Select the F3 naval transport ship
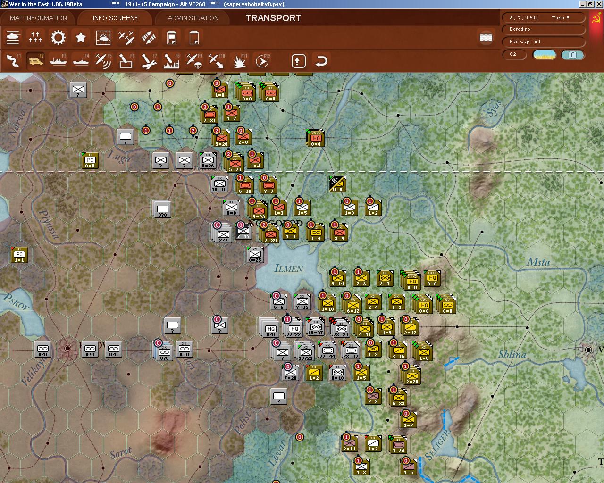Image resolution: width=604 pixels, height=483 pixels. (58, 61)
